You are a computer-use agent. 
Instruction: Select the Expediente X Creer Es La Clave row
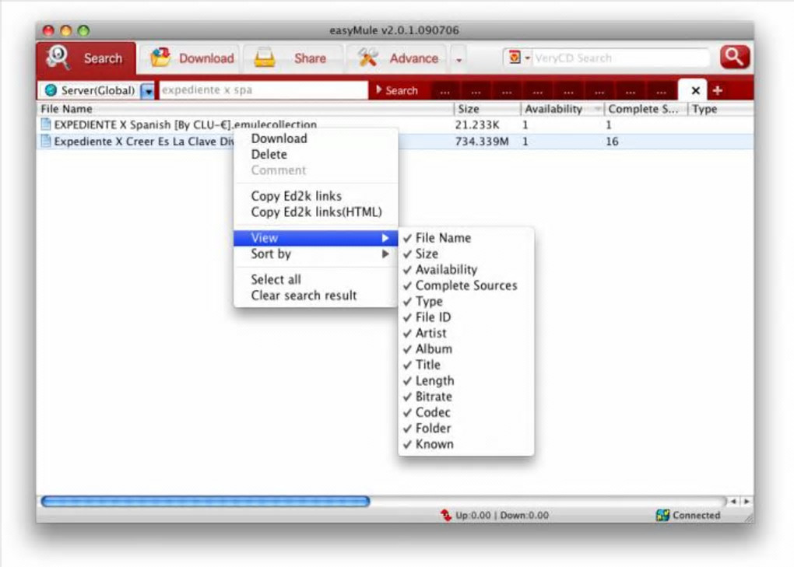(x=395, y=141)
